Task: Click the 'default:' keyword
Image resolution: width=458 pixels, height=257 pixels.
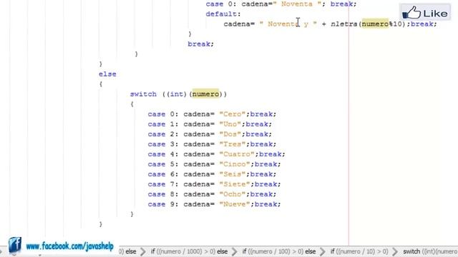Action: tap(223, 14)
